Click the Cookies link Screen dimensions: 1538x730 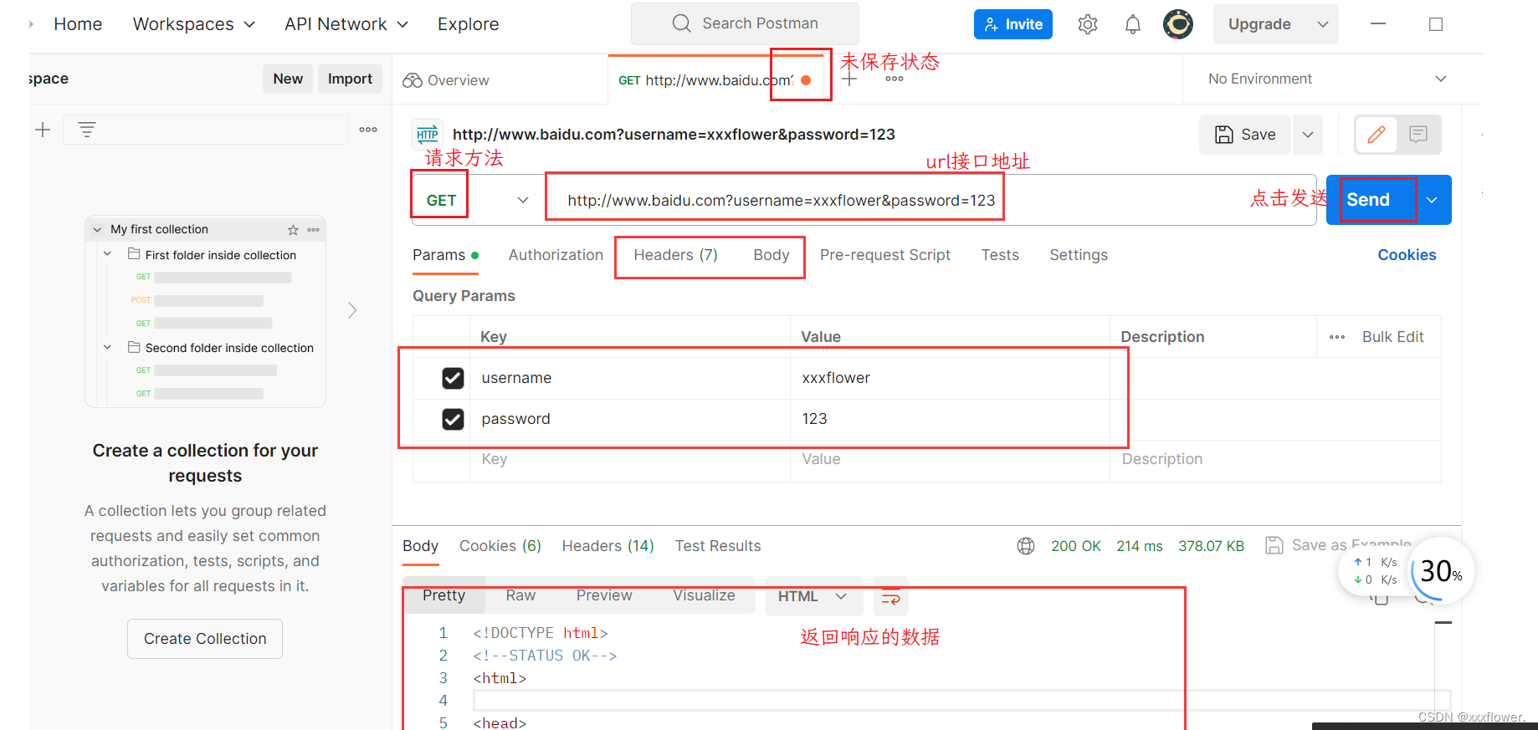click(1407, 255)
